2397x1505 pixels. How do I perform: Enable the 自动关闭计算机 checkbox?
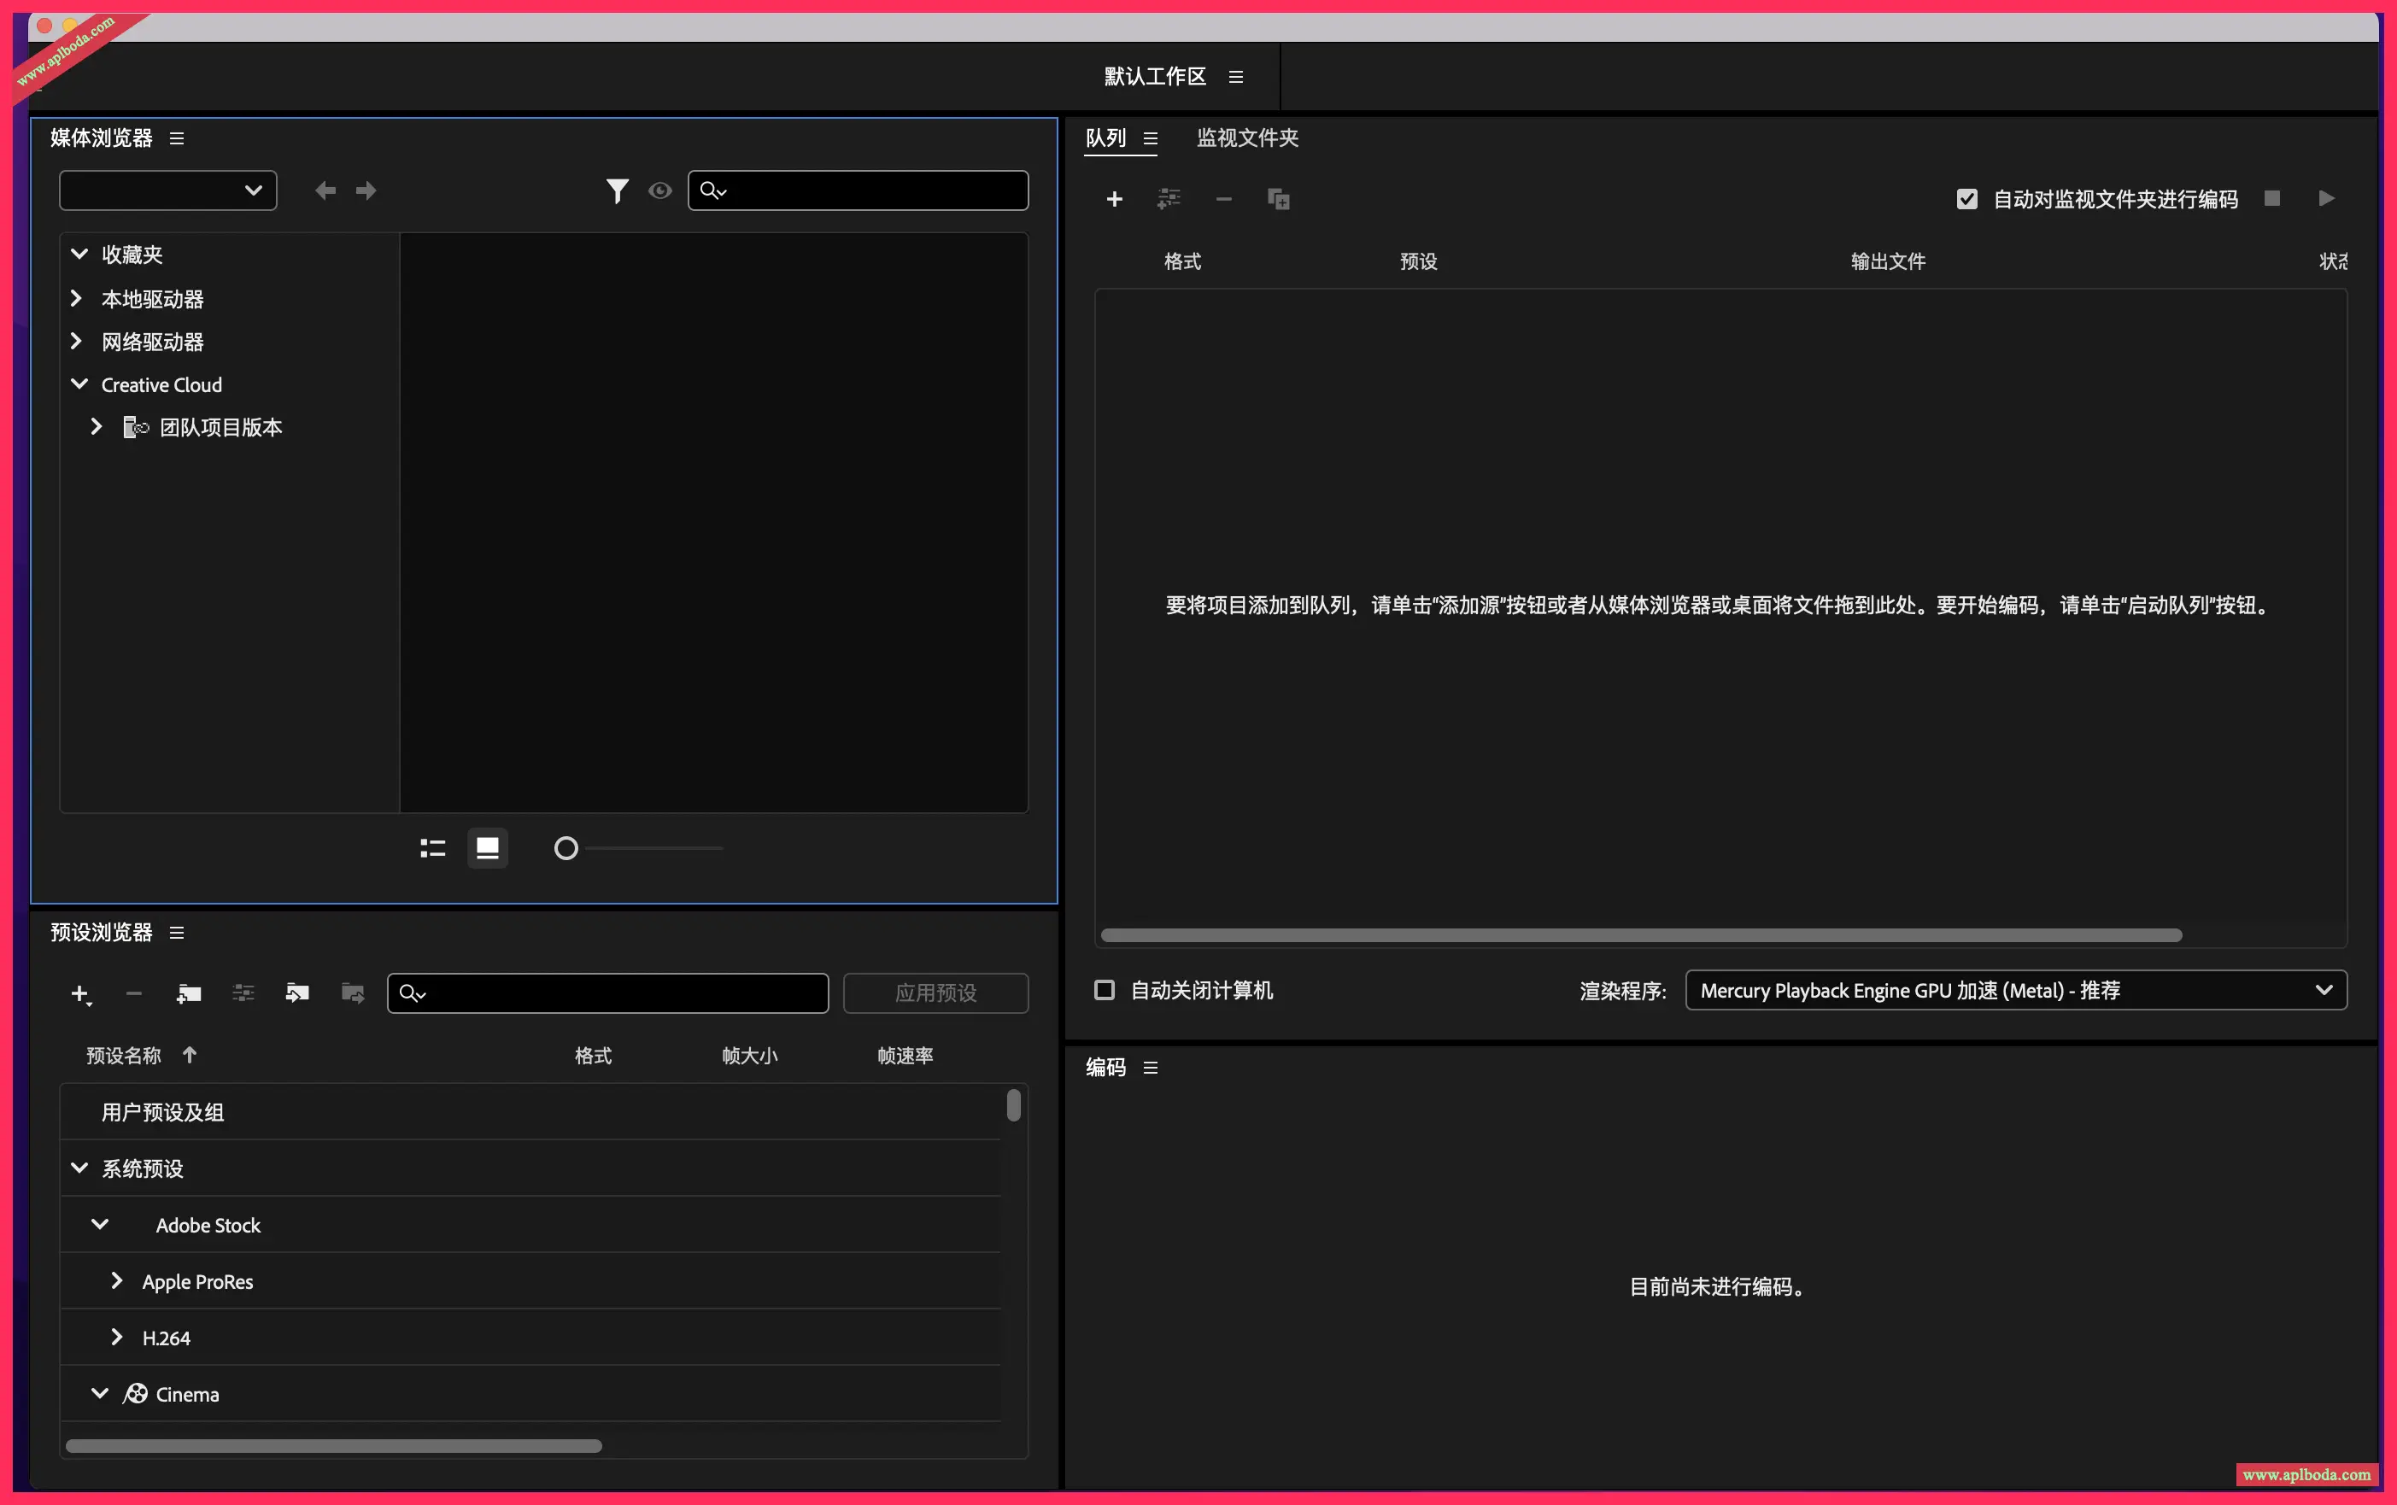coord(1104,989)
